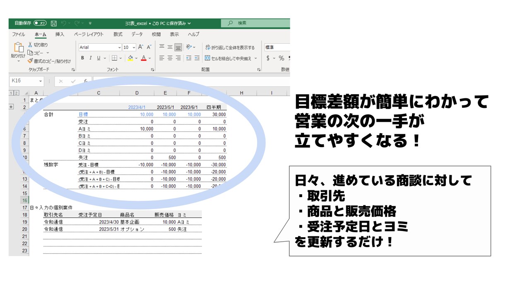Expand the fill color dropdown arrow
The height and width of the screenshot is (283, 505).
click(x=137, y=58)
